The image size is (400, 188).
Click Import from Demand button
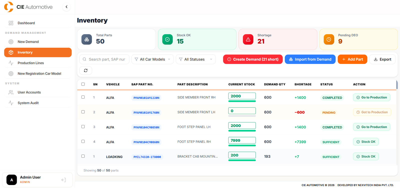coord(310,59)
